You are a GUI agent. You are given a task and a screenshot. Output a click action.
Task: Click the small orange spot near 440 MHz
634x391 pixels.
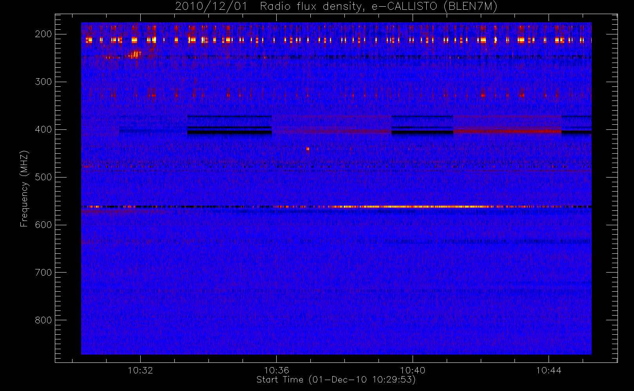pos(308,149)
